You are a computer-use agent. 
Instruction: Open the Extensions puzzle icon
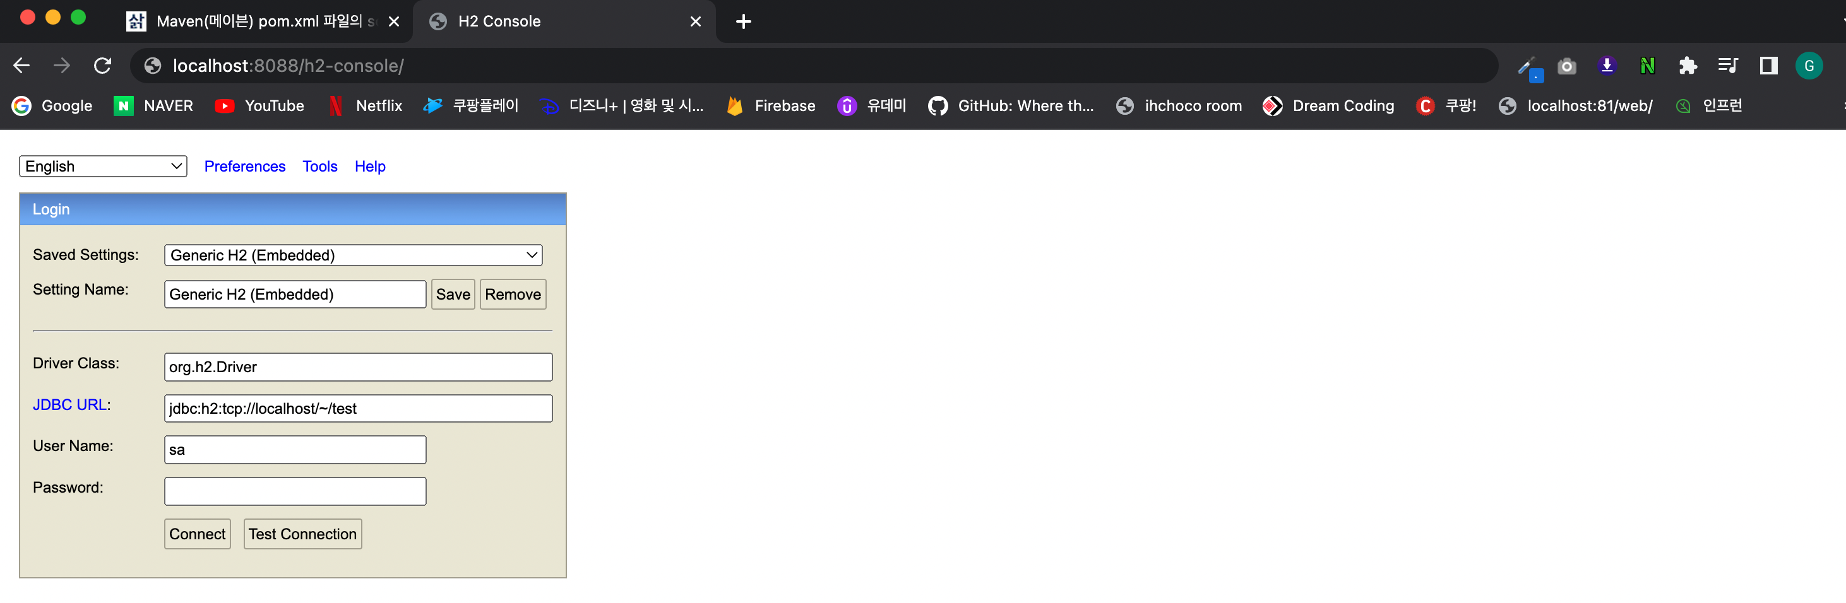[x=1688, y=66]
